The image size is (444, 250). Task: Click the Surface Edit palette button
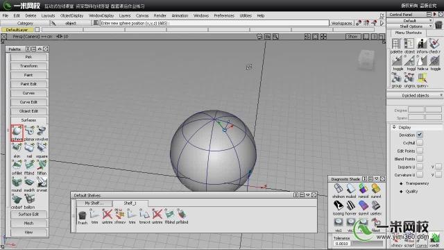click(28, 215)
